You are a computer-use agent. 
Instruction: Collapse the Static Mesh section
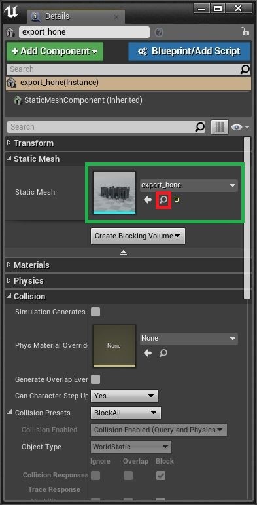point(9,159)
